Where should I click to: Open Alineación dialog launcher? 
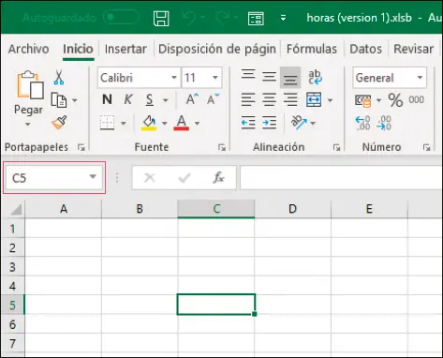[336, 147]
